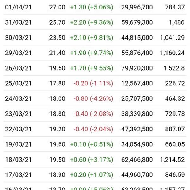Click price 18.90 on 17/03/21

(57, 175)
